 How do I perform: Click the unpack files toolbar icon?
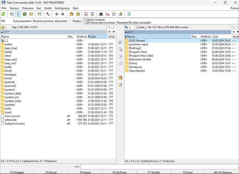click(78, 14)
